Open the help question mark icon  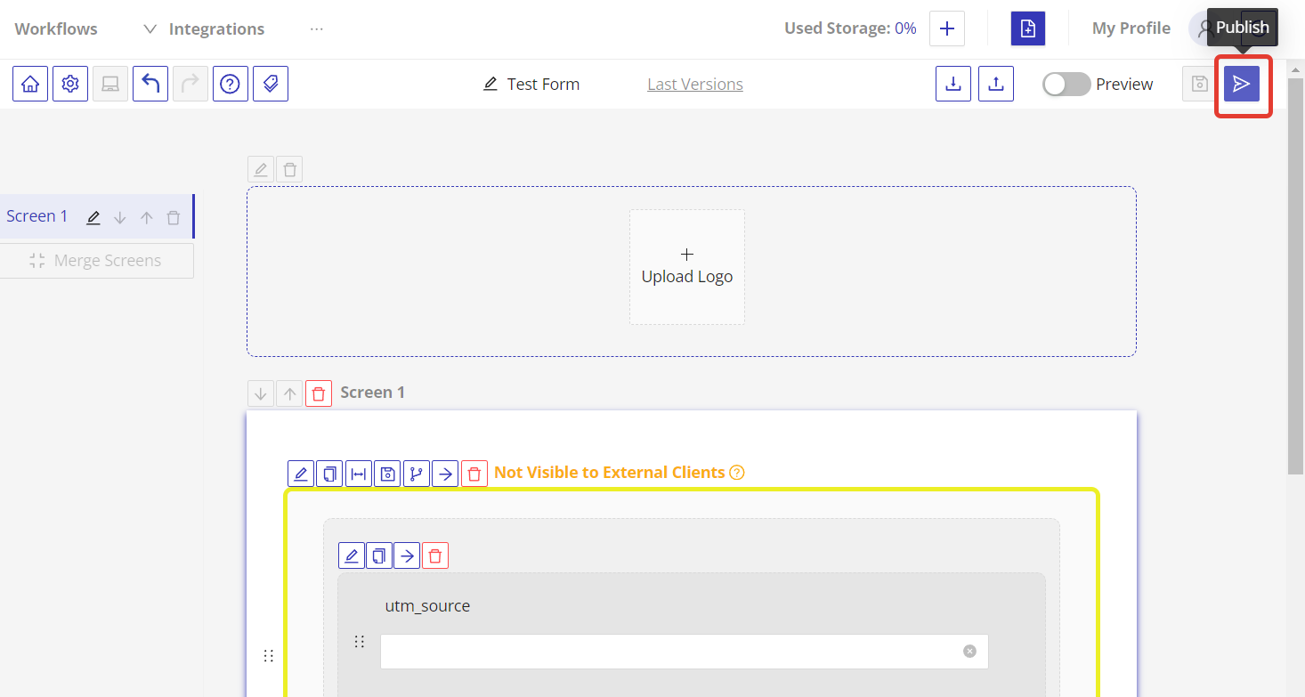pos(231,84)
